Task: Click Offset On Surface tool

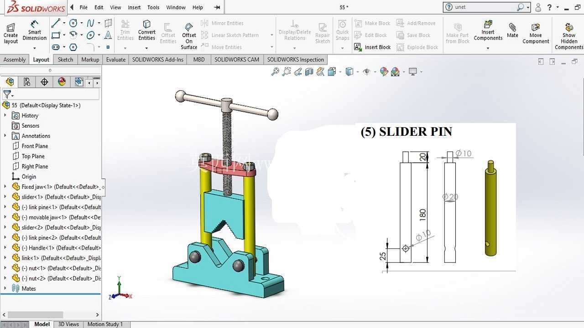Action: tap(189, 36)
